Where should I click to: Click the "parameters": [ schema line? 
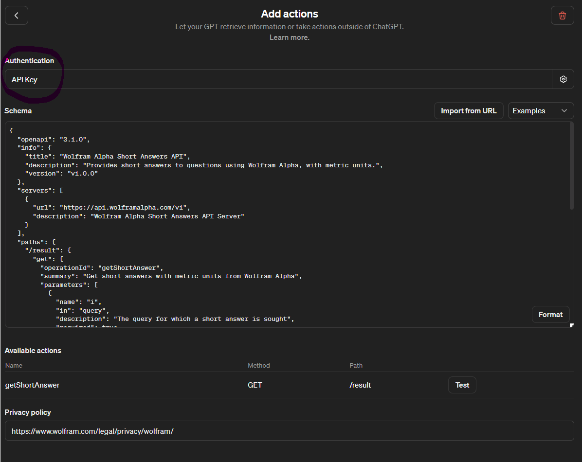[x=70, y=285]
